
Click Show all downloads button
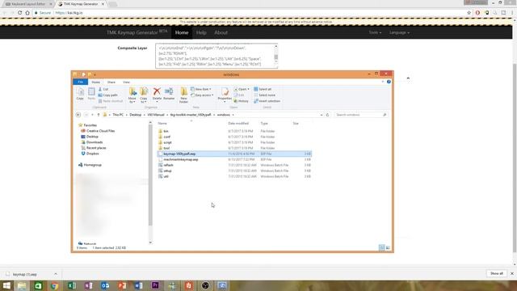(x=497, y=273)
